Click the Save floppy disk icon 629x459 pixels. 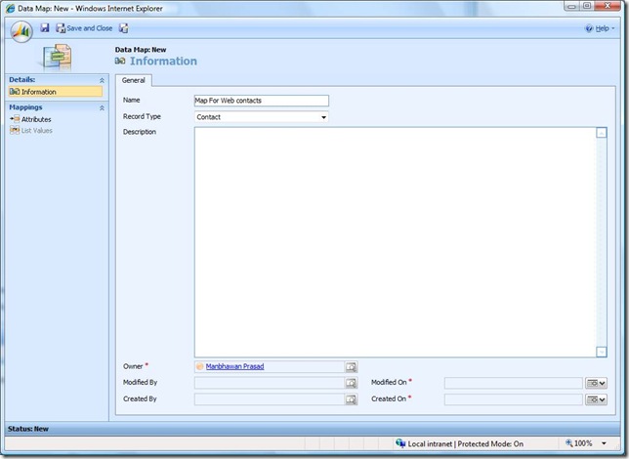click(45, 28)
